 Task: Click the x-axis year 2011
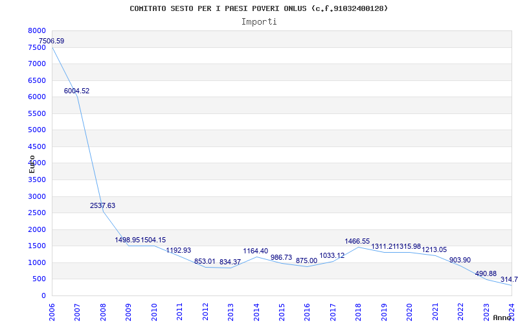tap(179, 312)
